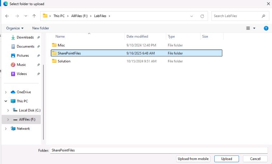Sort by Date modified column header
The height and width of the screenshot is (164, 272).
[137, 36]
